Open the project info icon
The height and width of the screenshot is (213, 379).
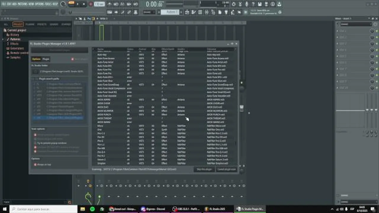pyautogui.click(x=273, y=4)
